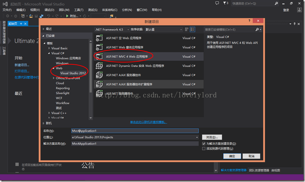
Task: Click the navigate backward icon in the toolbar
Action: 8,16
